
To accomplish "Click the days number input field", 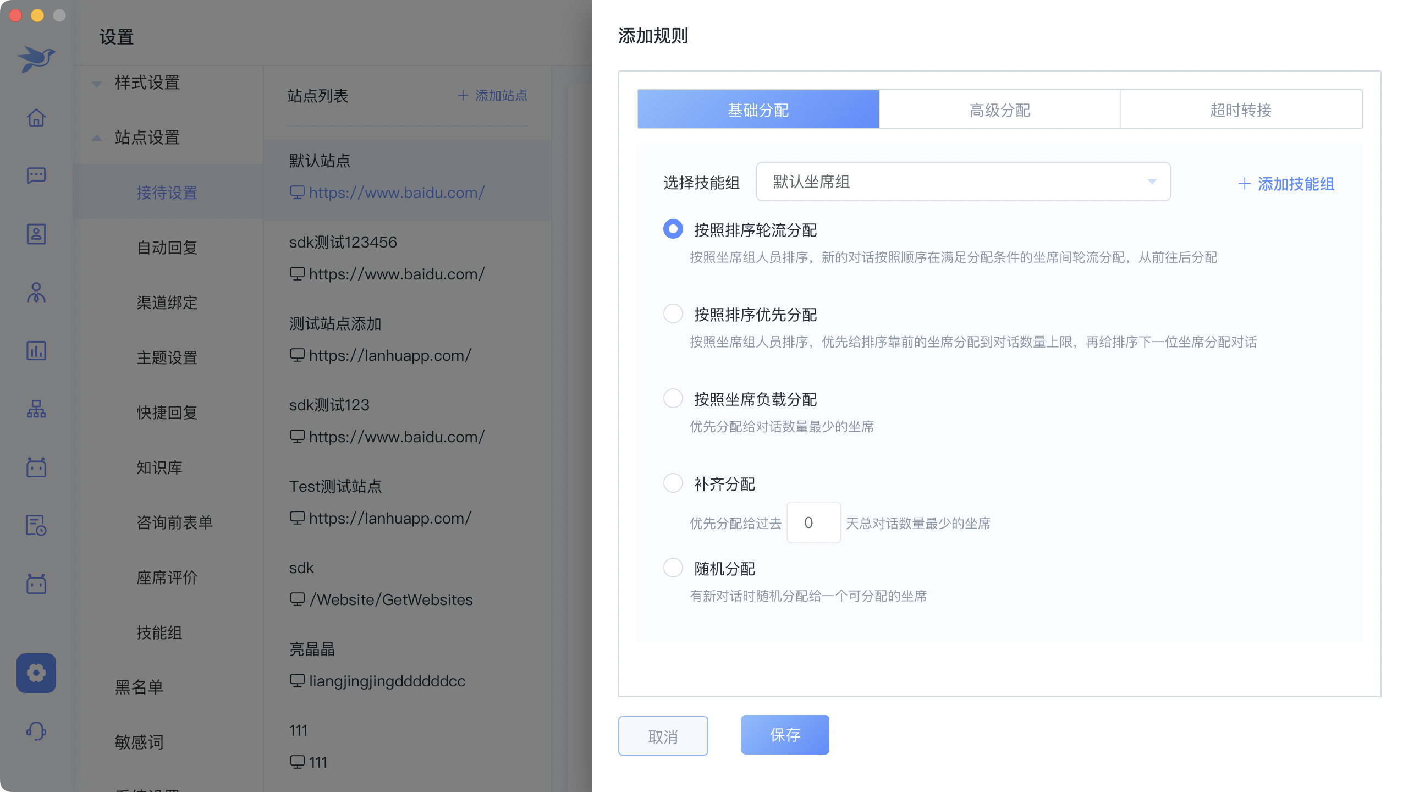I will pyautogui.click(x=813, y=522).
